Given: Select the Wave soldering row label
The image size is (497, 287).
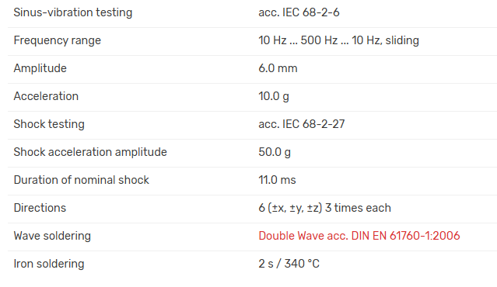Looking at the screenshot, I should coord(52,236).
